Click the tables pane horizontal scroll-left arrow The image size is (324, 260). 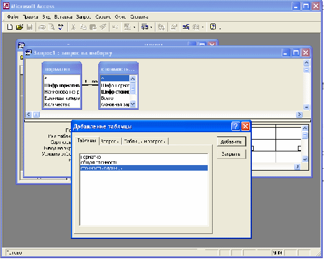point(29,114)
